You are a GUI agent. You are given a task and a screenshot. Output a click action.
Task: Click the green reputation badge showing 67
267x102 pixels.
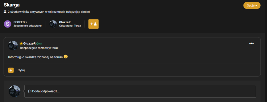click(39, 44)
